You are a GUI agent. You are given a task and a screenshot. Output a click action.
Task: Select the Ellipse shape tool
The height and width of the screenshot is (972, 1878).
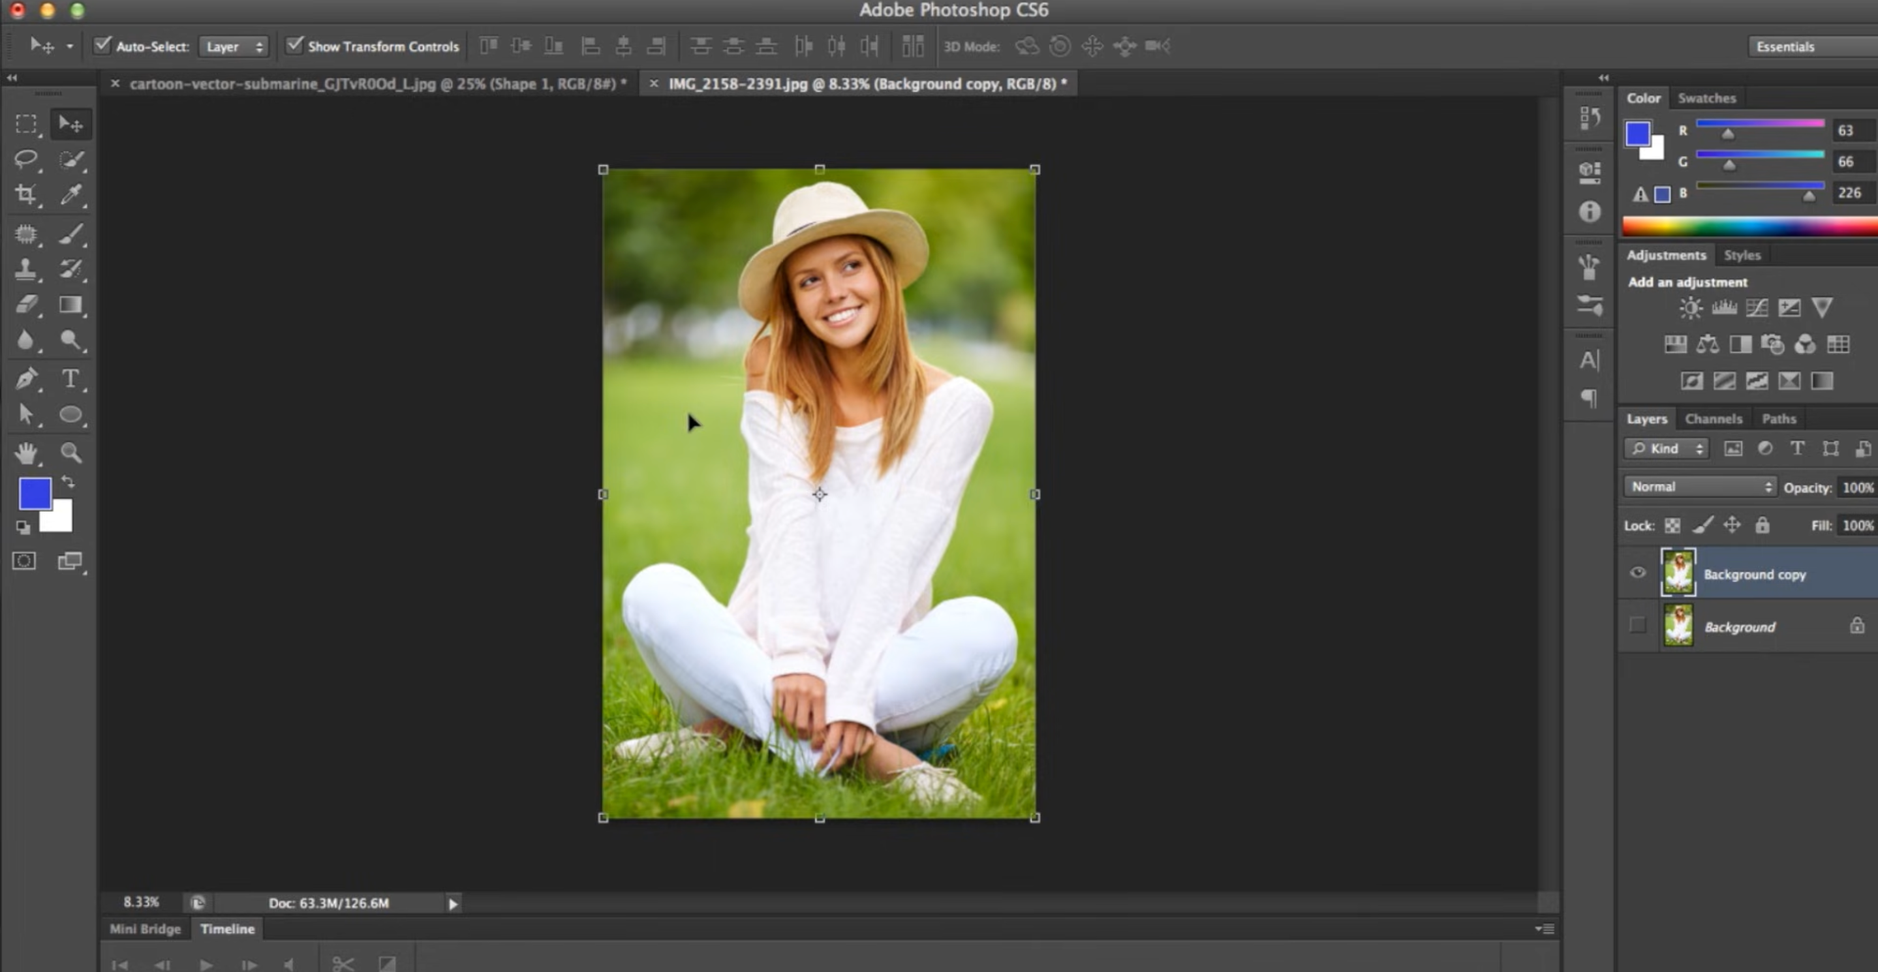point(70,414)
